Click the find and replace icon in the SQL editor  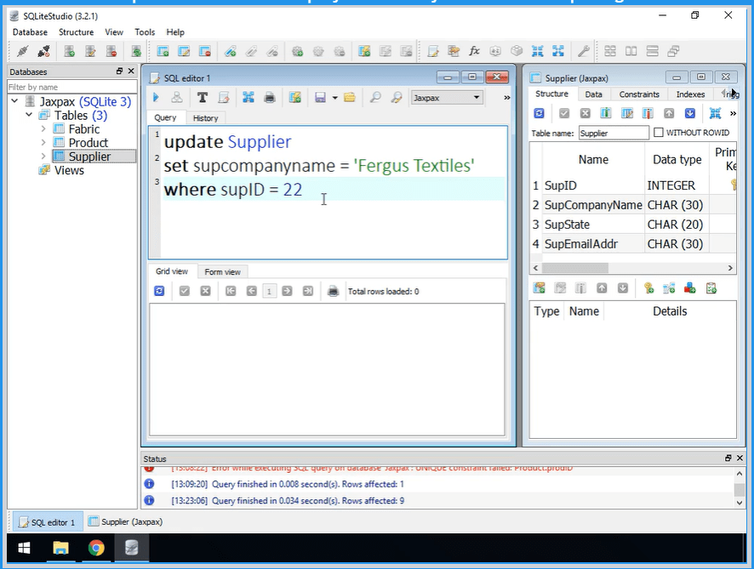pyautogui.click(x=397, y=98)
